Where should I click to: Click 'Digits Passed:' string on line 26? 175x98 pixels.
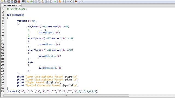(x=36, y=82)
